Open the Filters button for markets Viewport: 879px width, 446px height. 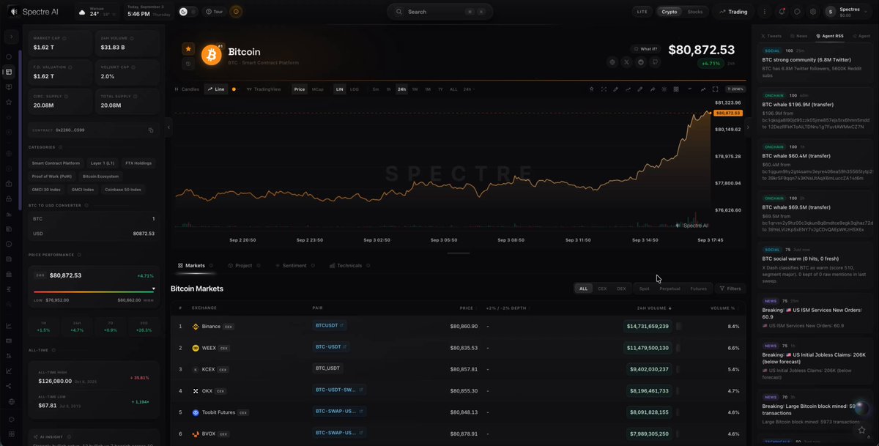coord(730,289)
